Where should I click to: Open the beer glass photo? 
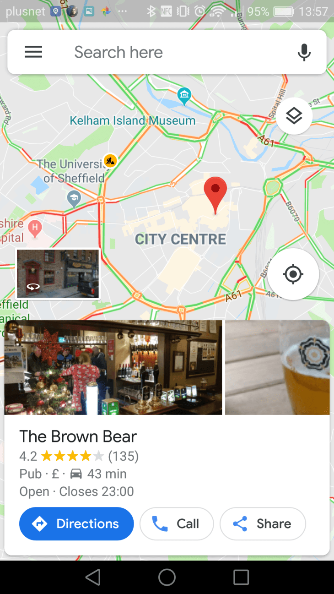277,367
